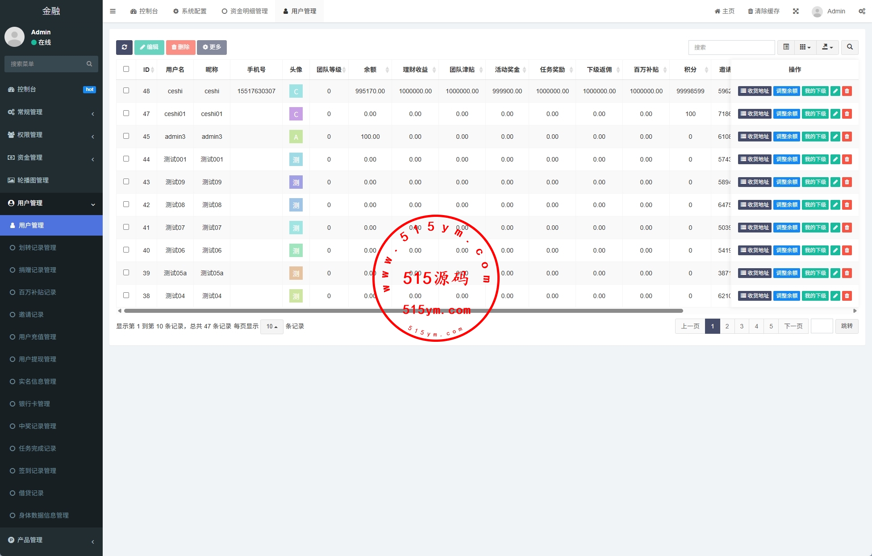Open the page size 10 dropdown
This screenshot has width=872, height=556.
point(271,327)
